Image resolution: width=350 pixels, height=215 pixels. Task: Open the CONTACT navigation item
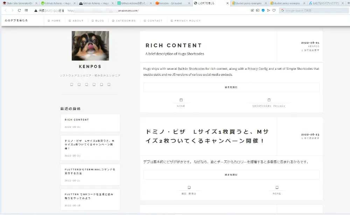[153, 21]
